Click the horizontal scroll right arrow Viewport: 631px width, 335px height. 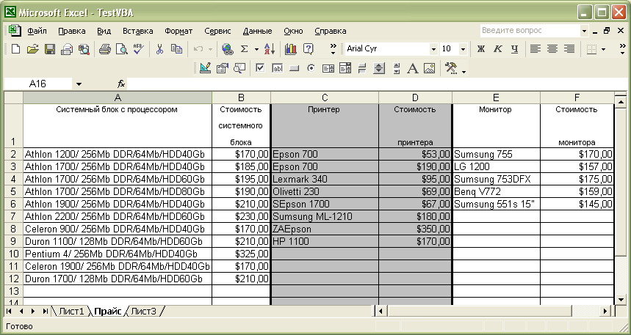(x=605, y=311)
